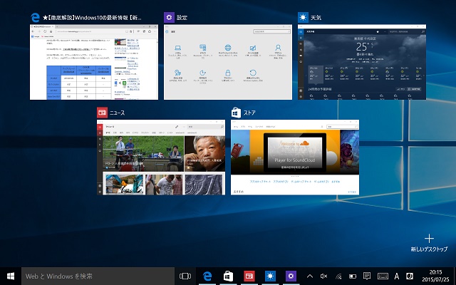Switch to the 設定 window thumbnail

pyautogui.click(x=228, y=62)
